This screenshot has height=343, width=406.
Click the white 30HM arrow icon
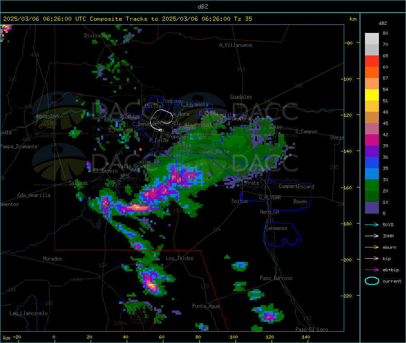tap(372, 236)
